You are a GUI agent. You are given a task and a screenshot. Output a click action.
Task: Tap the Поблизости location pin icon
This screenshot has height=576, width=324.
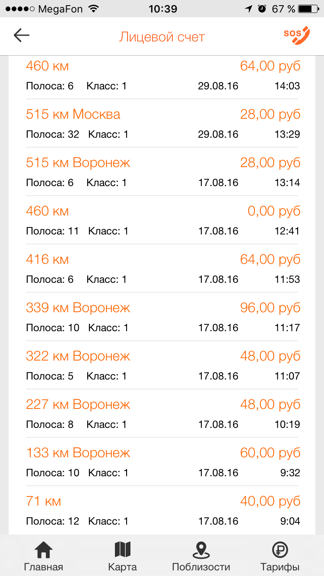(200, 550)
